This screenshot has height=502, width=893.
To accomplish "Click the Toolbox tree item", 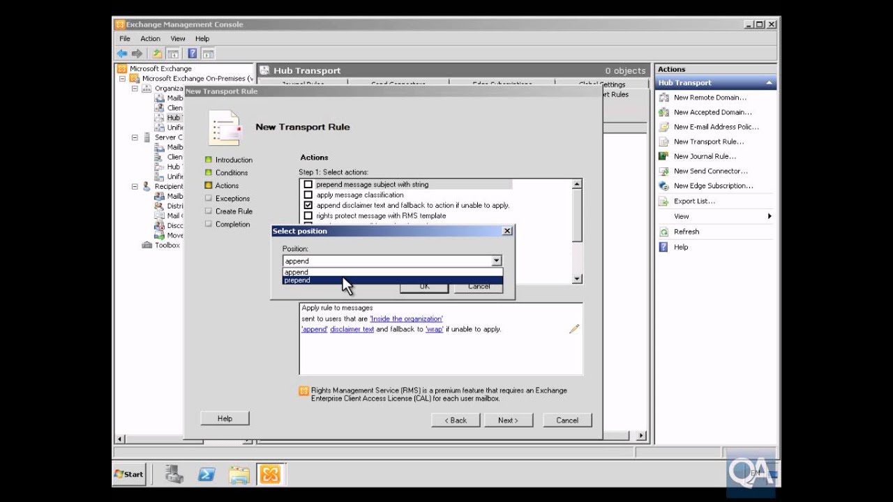I will [x=167, y=245].
